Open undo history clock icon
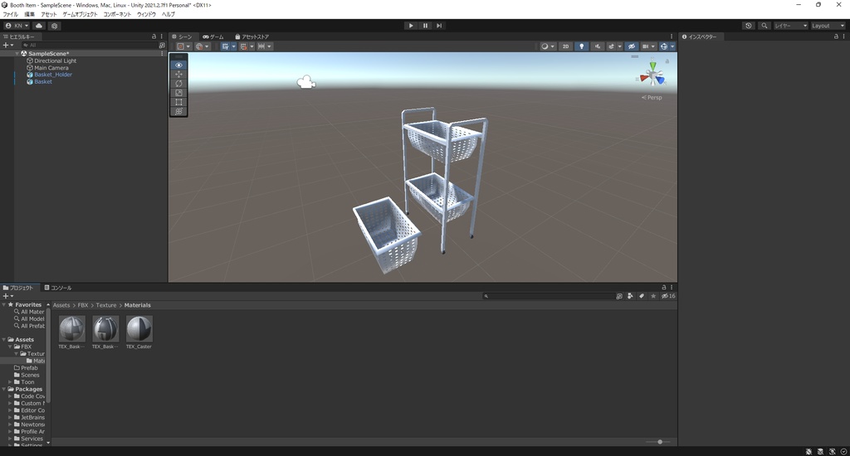Screen dimensions: 850x456 [x=749, y=26]
